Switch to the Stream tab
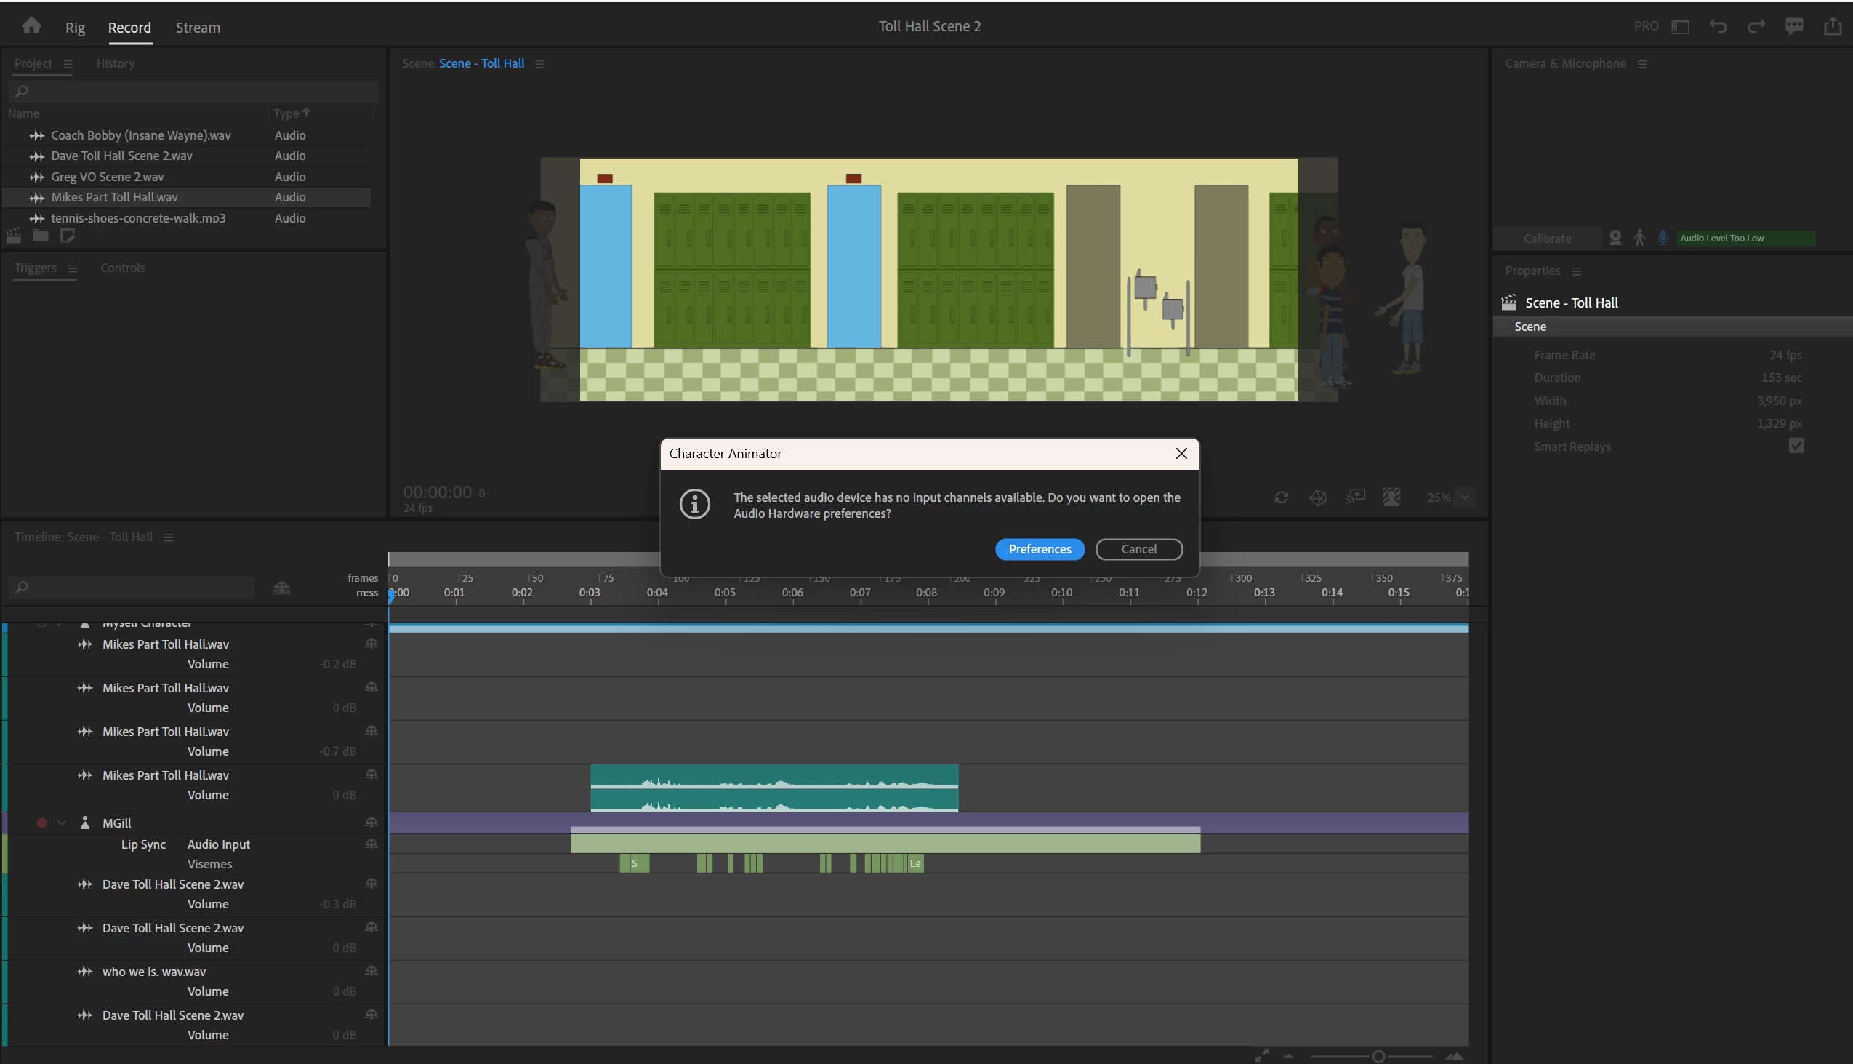 pos(197,28)
